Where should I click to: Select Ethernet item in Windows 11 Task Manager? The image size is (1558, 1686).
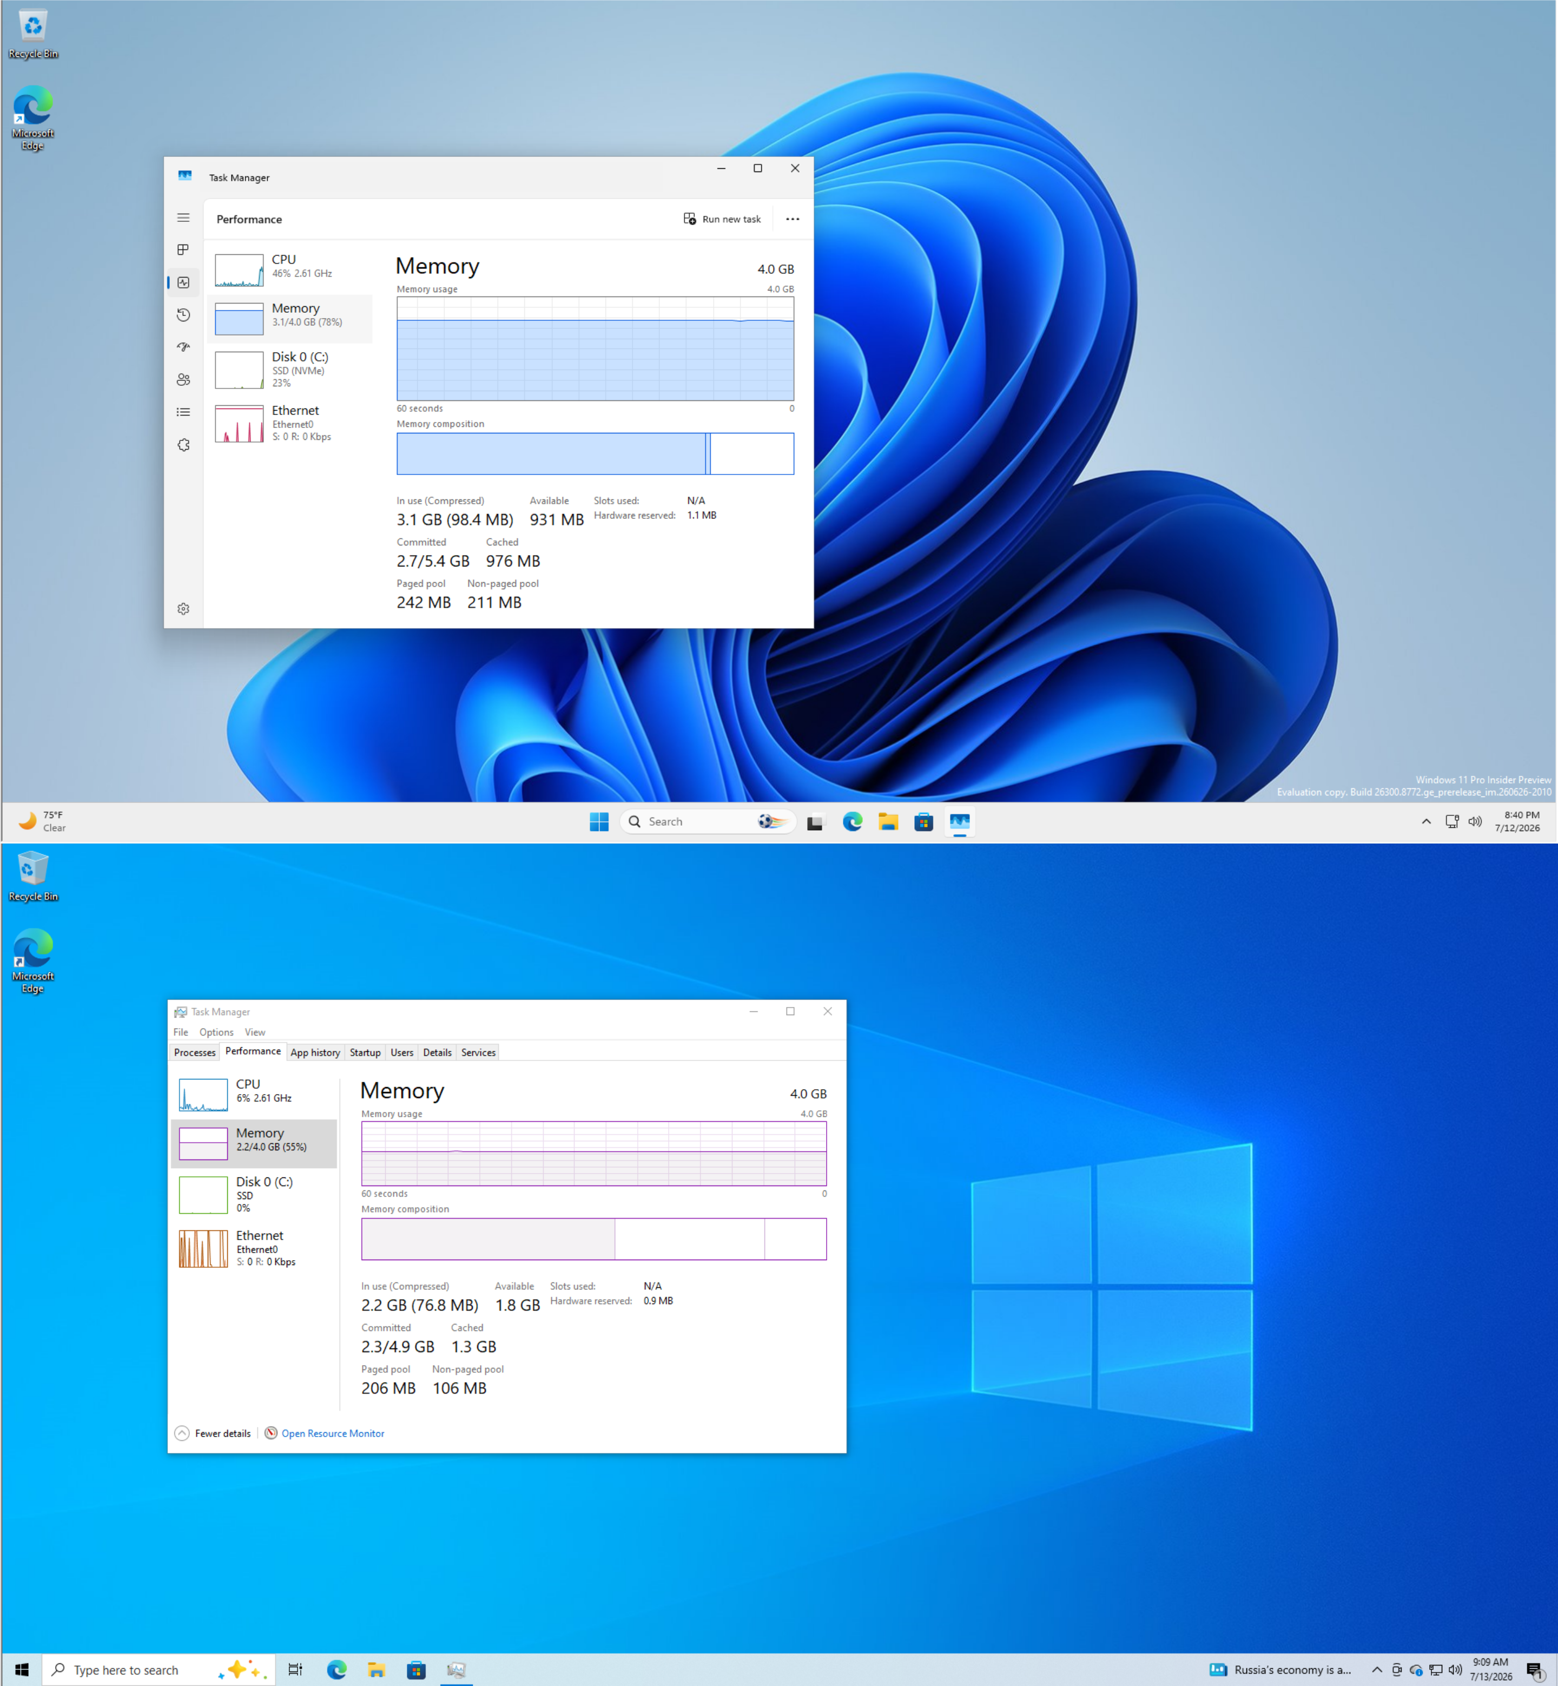[x=289, y=424]
